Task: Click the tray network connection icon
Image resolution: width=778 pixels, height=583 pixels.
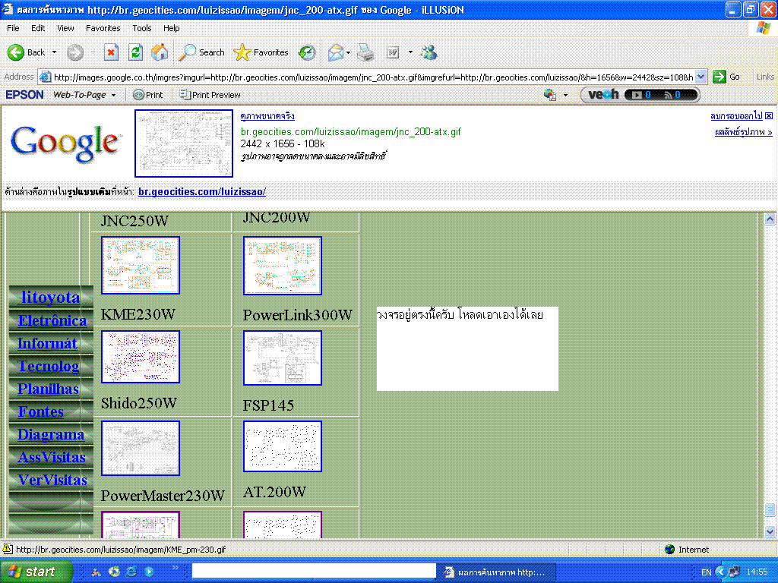Action: click(734, 572)
